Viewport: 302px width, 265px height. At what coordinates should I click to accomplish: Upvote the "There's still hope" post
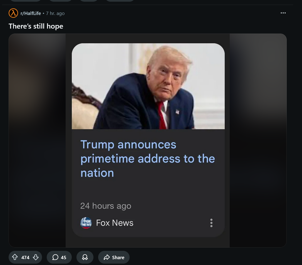point(15,257)
